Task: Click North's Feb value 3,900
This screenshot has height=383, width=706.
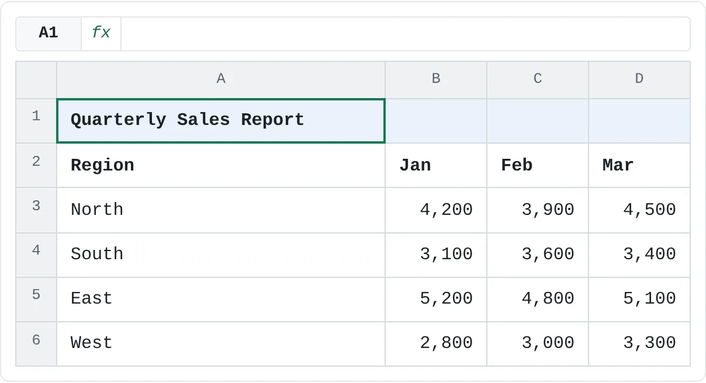Action: [x=538, y=210]
